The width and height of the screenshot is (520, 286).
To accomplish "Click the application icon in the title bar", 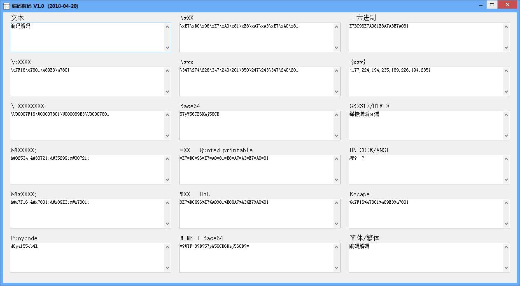I will [6, 6].
